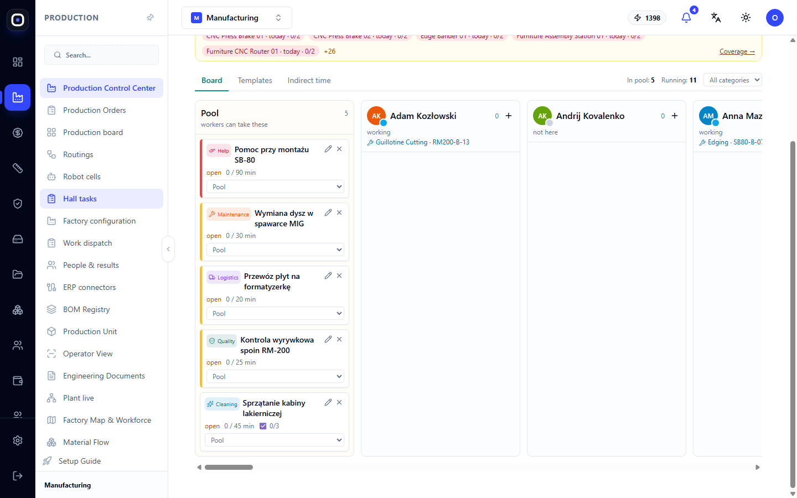Open notifications bell
Screen dimensions: 797x498
coord(686,18)
